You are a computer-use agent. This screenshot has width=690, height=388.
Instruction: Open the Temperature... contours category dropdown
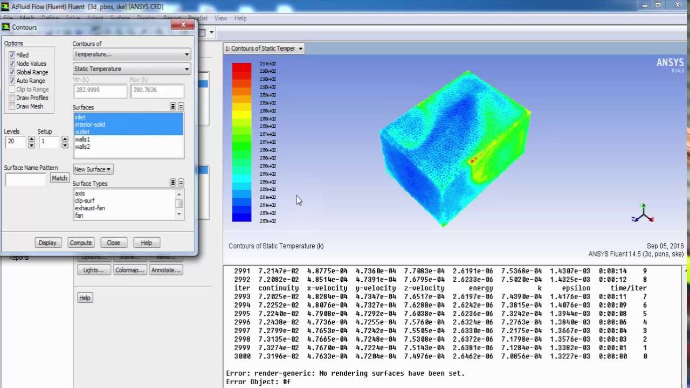[x=132, y=54]
